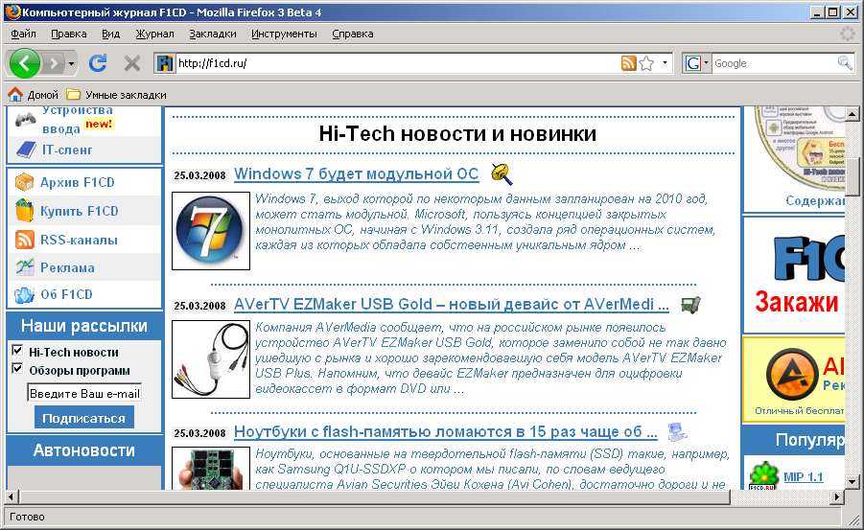This screenshot has width=864, height=530.
Task: Click the shopping bag icon next to Купить F1CD
Action: click(x=24, y=211)
